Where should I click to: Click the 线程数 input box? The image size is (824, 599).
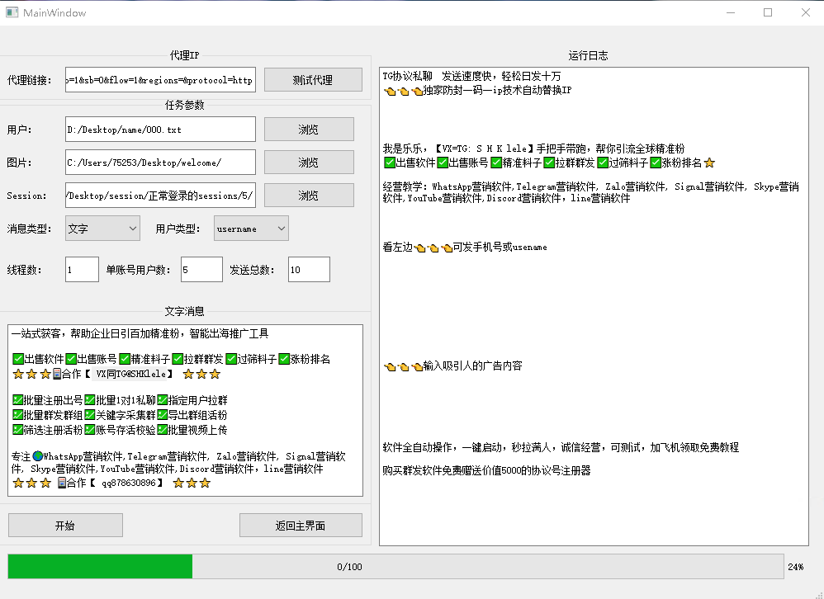tap(82, 269)
